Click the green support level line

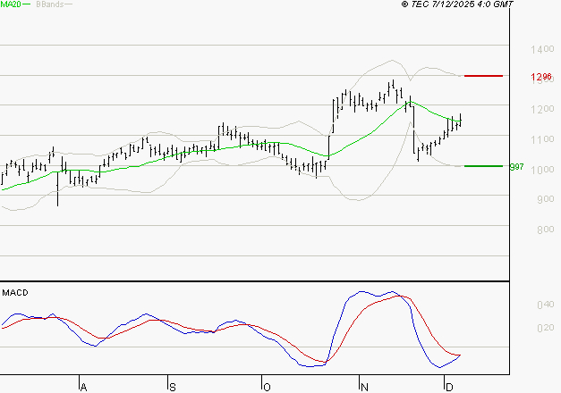pos(483,166)
